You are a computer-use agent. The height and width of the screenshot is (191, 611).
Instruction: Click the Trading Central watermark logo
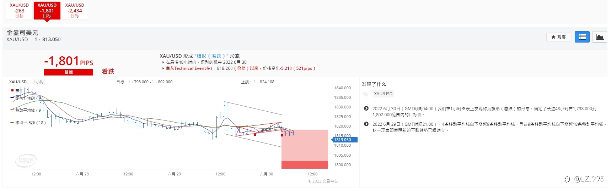(26, 161)
